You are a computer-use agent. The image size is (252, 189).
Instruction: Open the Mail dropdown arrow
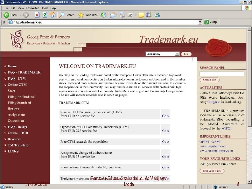(x=117, y=15)
